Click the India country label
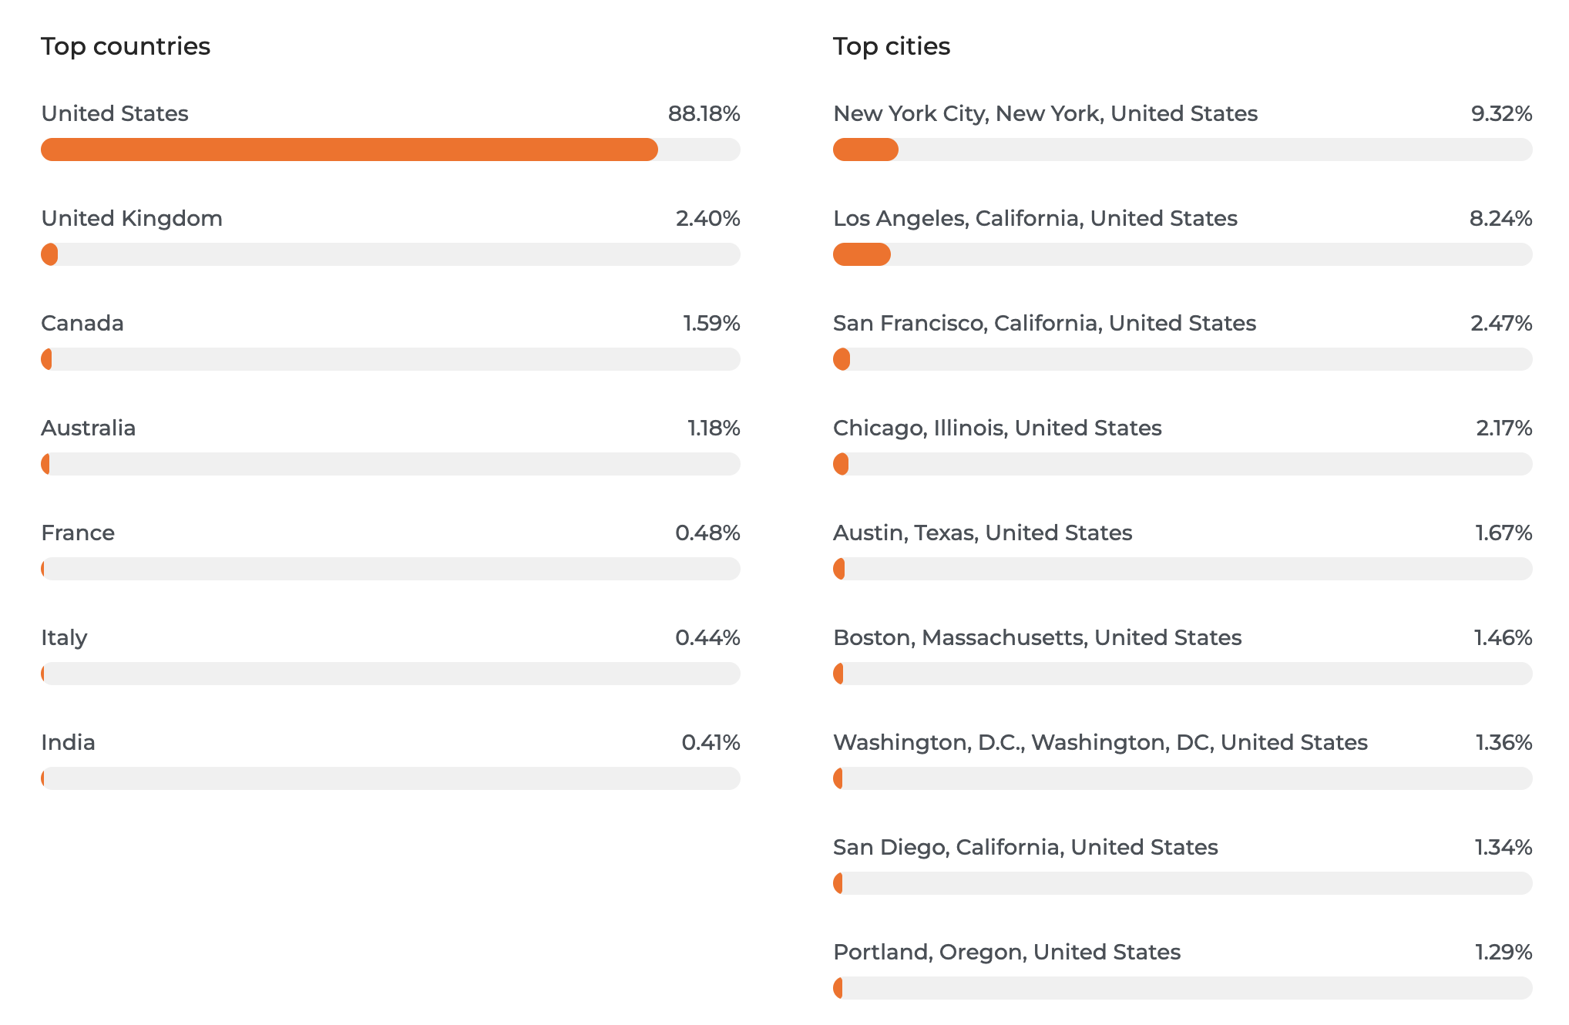 69,742
